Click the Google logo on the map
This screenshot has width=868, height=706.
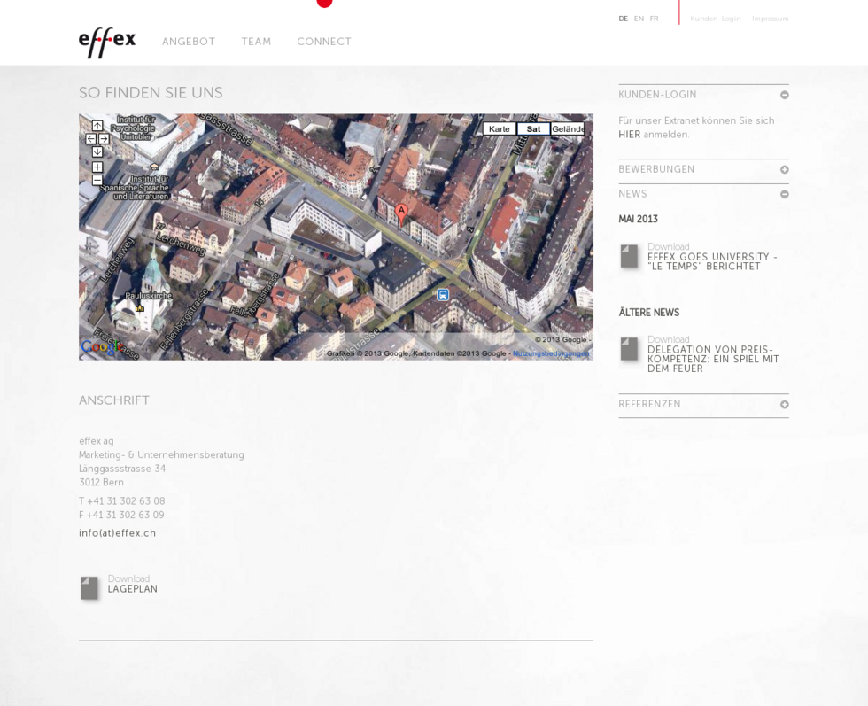point(102,347)
